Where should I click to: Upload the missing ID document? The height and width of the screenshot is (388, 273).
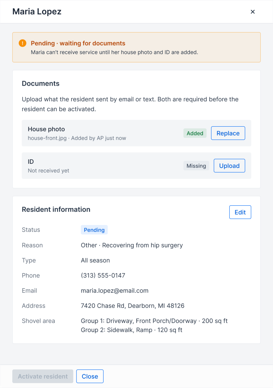coord(229,166)
